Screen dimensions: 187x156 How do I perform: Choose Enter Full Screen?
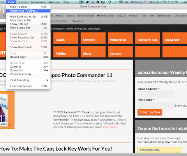tap(28, 86)
